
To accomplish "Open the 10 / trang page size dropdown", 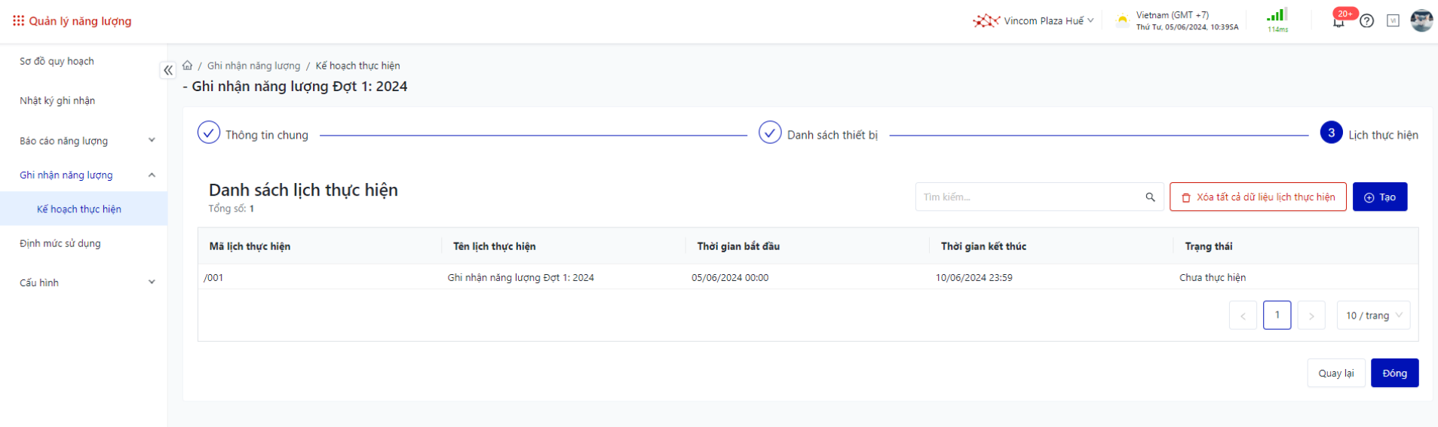I will click(1372, 316).
